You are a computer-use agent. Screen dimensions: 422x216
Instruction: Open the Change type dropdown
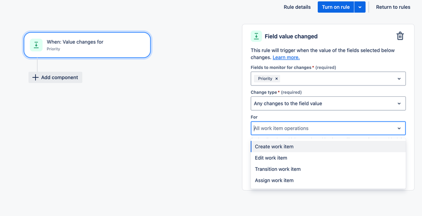328,104
